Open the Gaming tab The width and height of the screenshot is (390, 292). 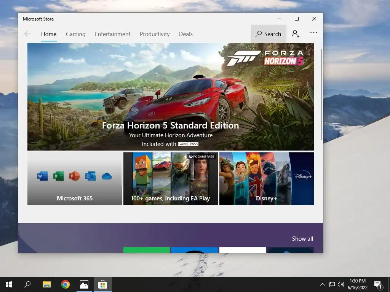pos(76,34)
